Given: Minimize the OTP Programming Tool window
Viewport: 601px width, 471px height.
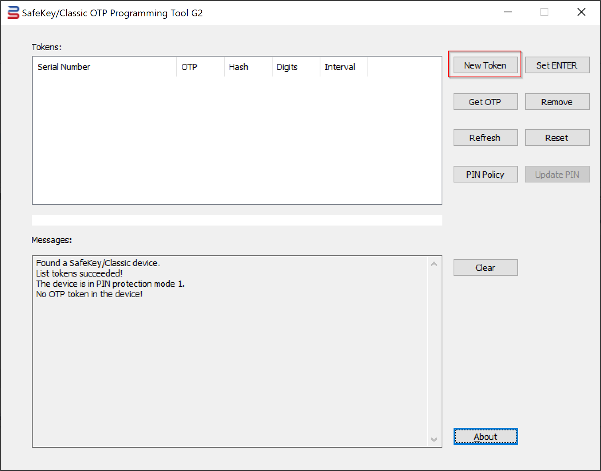Looking at the screenshot, I should [x=508, y=12].
